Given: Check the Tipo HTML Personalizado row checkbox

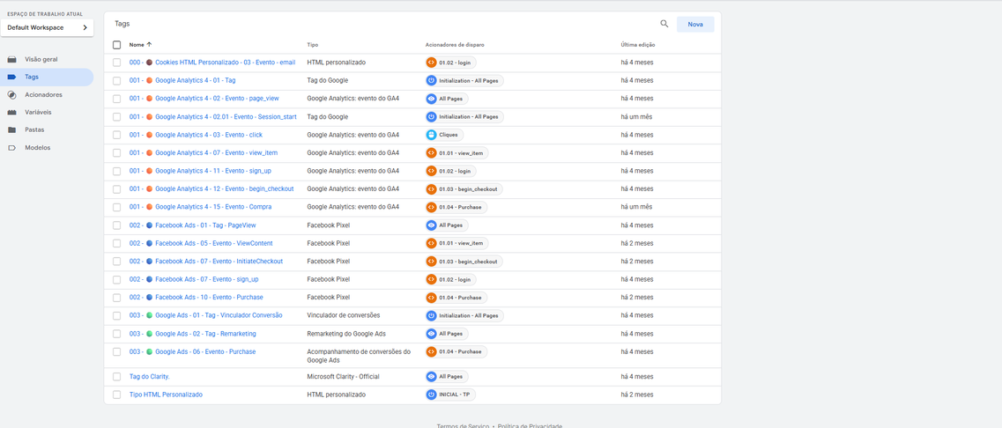Looking at the screenshot, I should tap(116, 395).
